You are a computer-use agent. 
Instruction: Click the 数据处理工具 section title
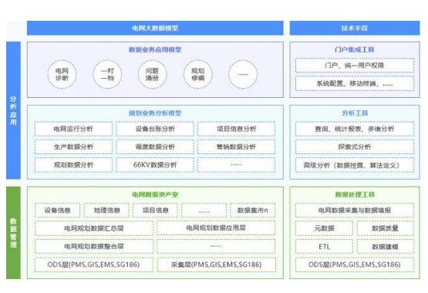(x=355, y=194)
